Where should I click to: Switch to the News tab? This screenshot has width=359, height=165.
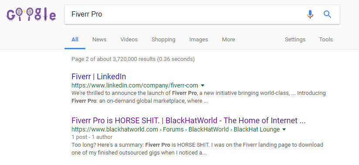(99, 39)
